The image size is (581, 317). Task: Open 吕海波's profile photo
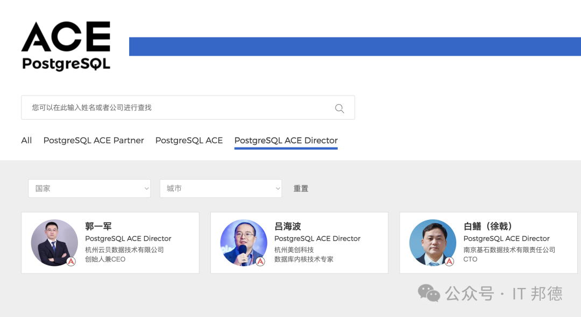244,243
